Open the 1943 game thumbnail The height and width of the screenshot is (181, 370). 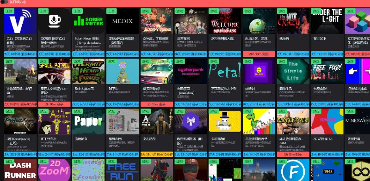click(x=327, y=170)
